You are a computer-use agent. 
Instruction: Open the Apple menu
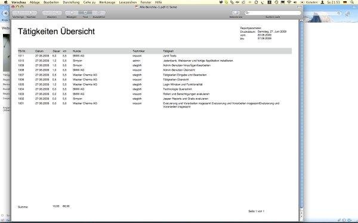pos(5,2)
